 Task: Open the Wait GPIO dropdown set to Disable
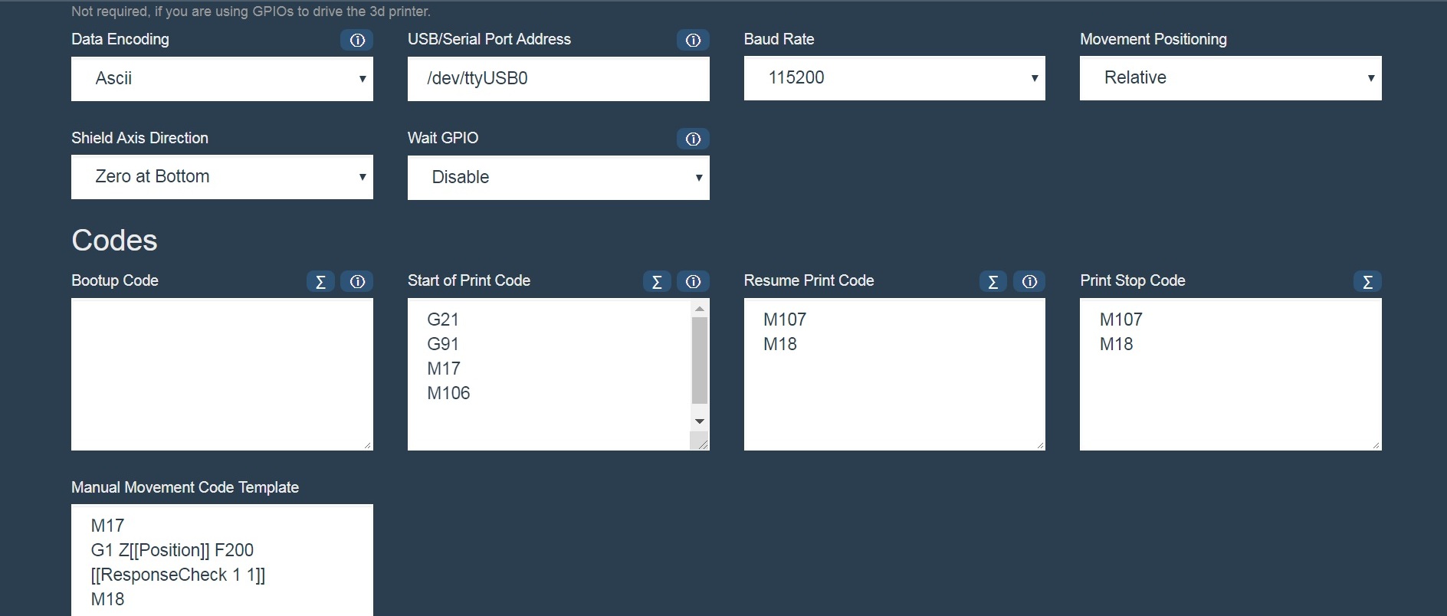coord(559,178)
